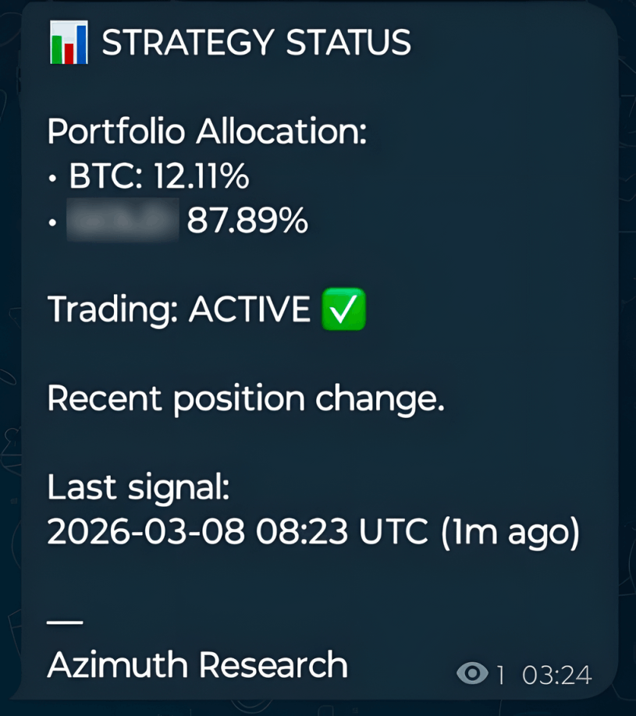This screenshot has height=716, width=636.
Task: Click the blurred asset name
Action: click(x=123, y=223)
